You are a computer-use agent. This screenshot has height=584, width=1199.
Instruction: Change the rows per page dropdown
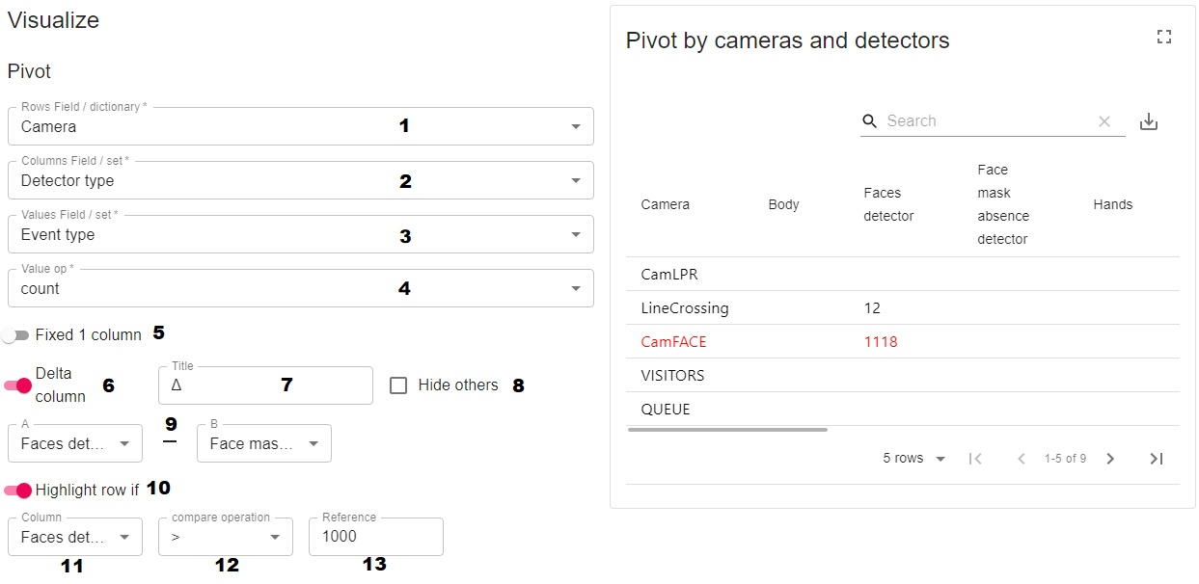pos(913,459)
